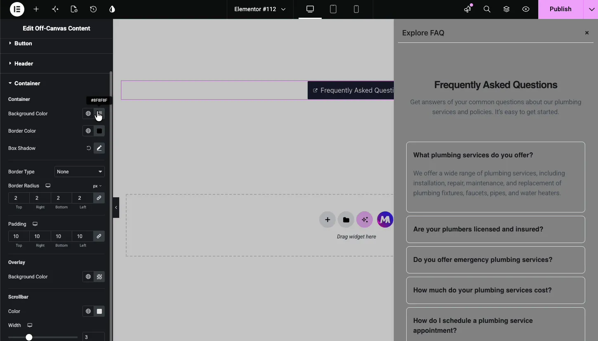
Task: Toggle the Preview Changes eye icon
Action: click(x=526, y=9)
